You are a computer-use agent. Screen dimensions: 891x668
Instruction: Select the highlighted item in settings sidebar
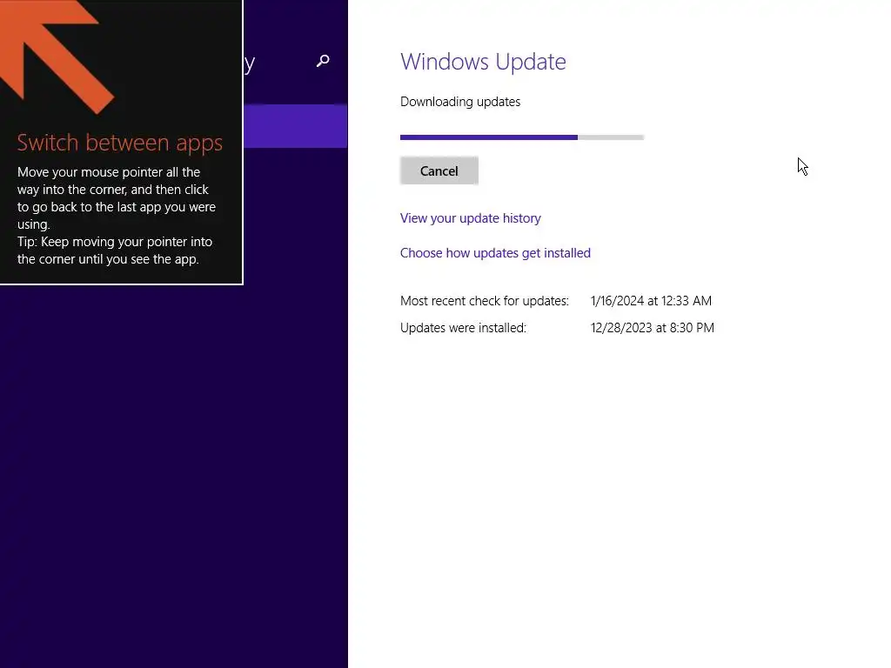click(296, 126)
